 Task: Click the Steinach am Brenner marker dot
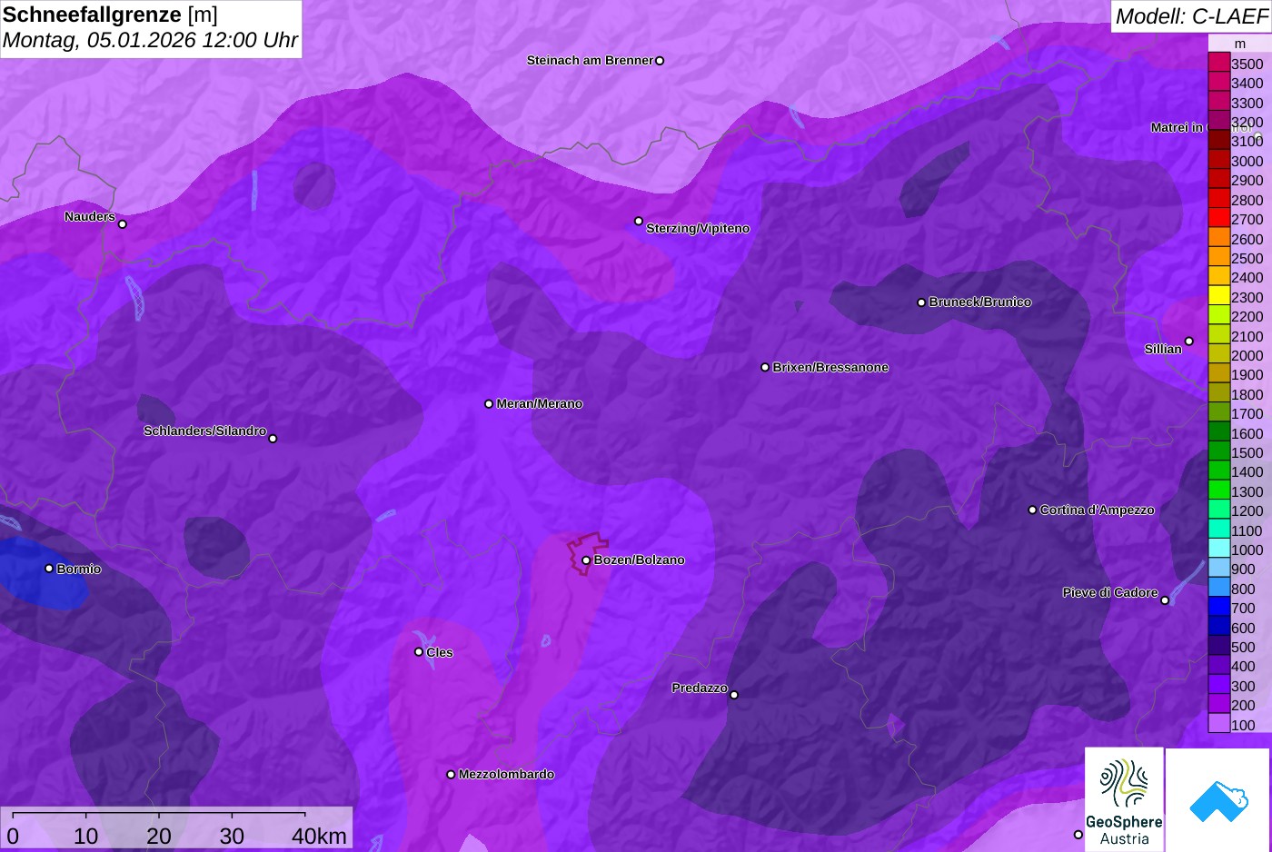(660, 61)
